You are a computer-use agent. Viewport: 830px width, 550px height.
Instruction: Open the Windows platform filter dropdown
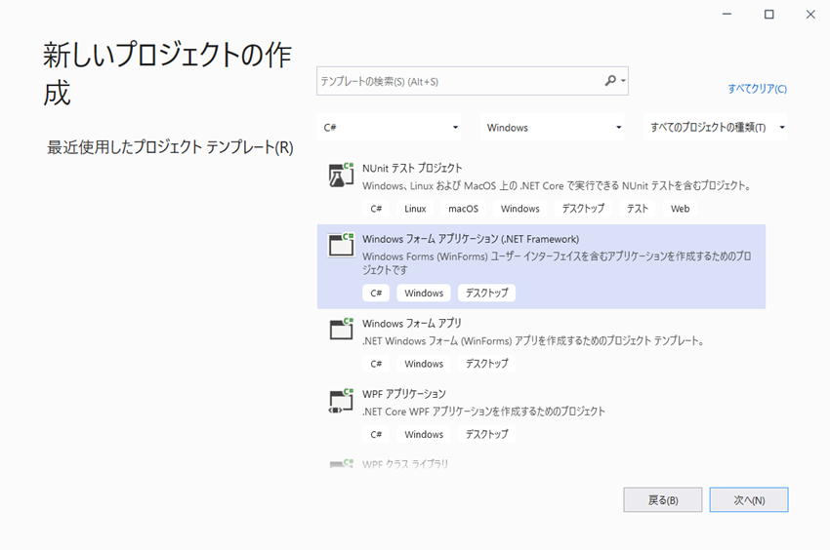tap(553, 128)
